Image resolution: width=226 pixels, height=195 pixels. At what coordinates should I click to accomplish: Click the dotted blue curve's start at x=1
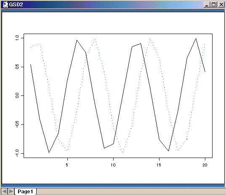(31, 47)
